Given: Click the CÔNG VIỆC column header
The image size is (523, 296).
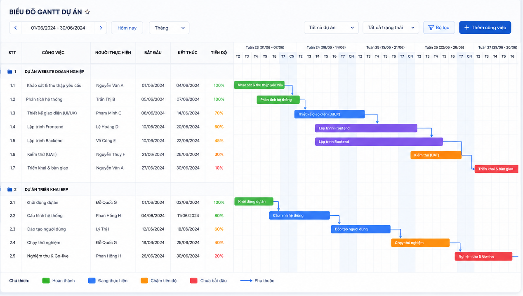Looking at the screenshot, I should click(x=53, y=53).
